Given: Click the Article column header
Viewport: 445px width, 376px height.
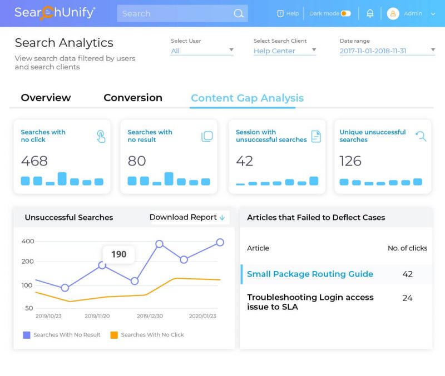Looking at the screenshot, I should point(258,248).
